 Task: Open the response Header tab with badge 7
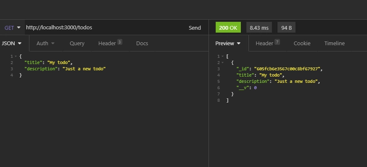point(267,43)
